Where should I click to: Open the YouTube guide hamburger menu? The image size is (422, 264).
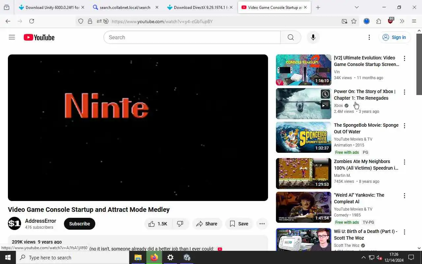point(12,37)
